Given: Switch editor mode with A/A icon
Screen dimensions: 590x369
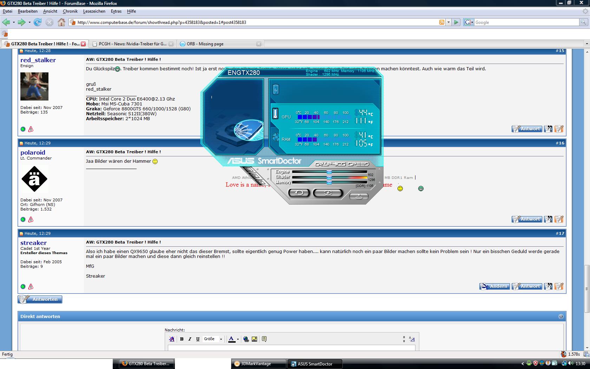Looking at the screenshot, I should click(412, 339).
